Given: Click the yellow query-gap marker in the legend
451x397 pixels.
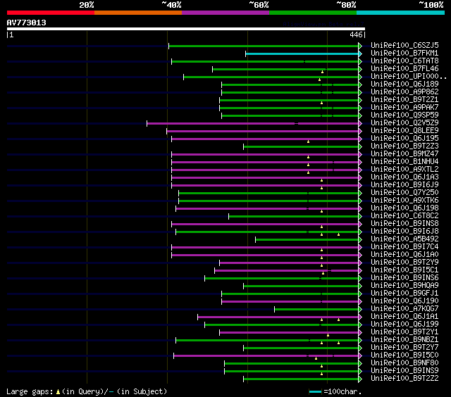Looking at the screenshot, I should (58, 391).
